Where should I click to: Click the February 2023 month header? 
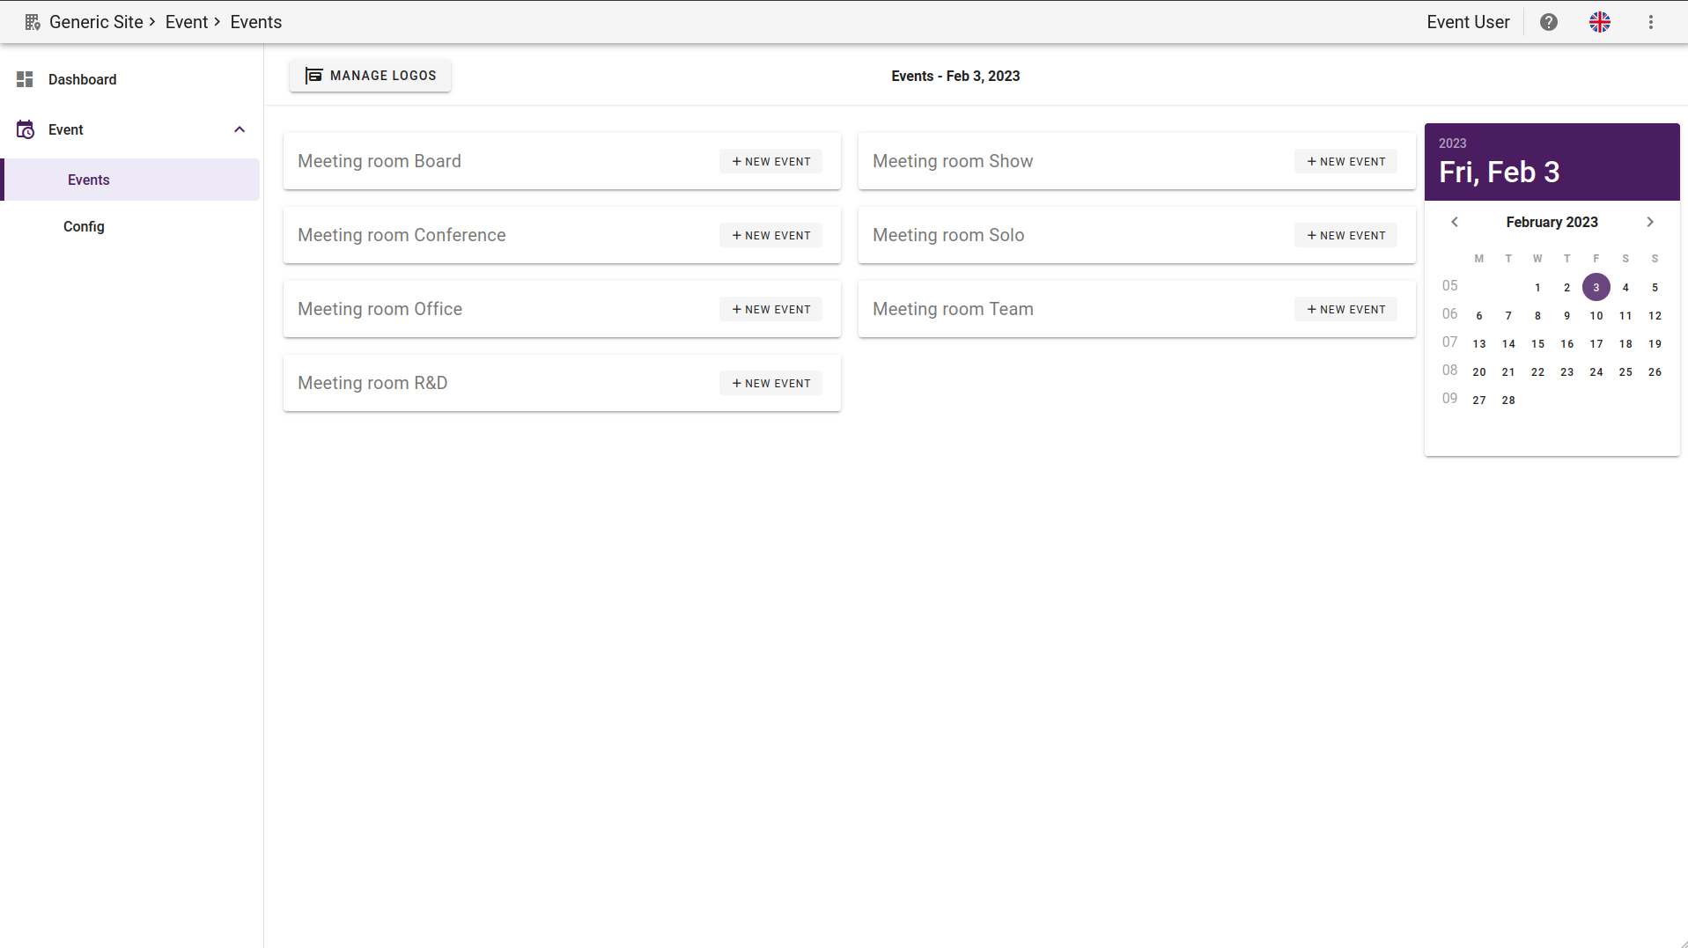point(1552,222)
